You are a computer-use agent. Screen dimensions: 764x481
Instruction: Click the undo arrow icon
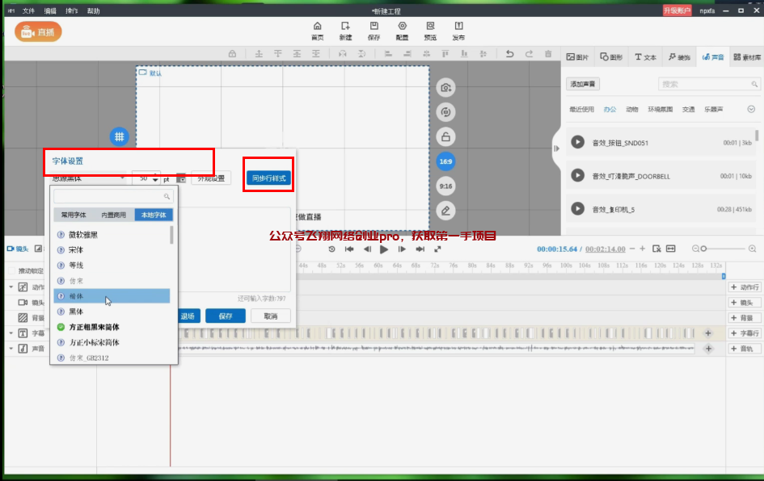tap(509, 54)
